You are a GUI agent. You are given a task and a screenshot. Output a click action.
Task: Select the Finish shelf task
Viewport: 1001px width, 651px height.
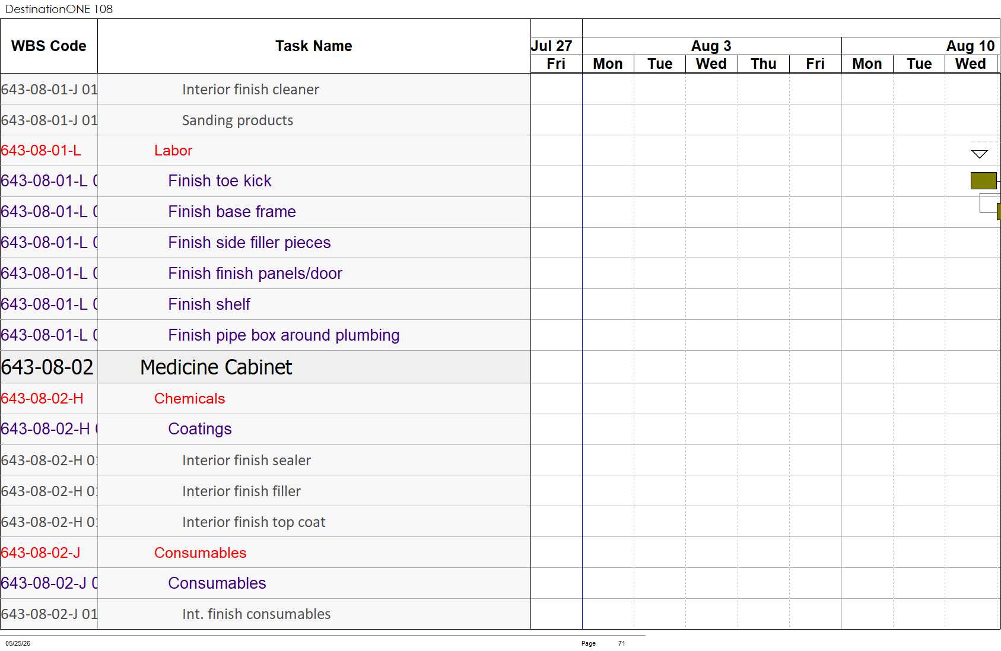209,304
